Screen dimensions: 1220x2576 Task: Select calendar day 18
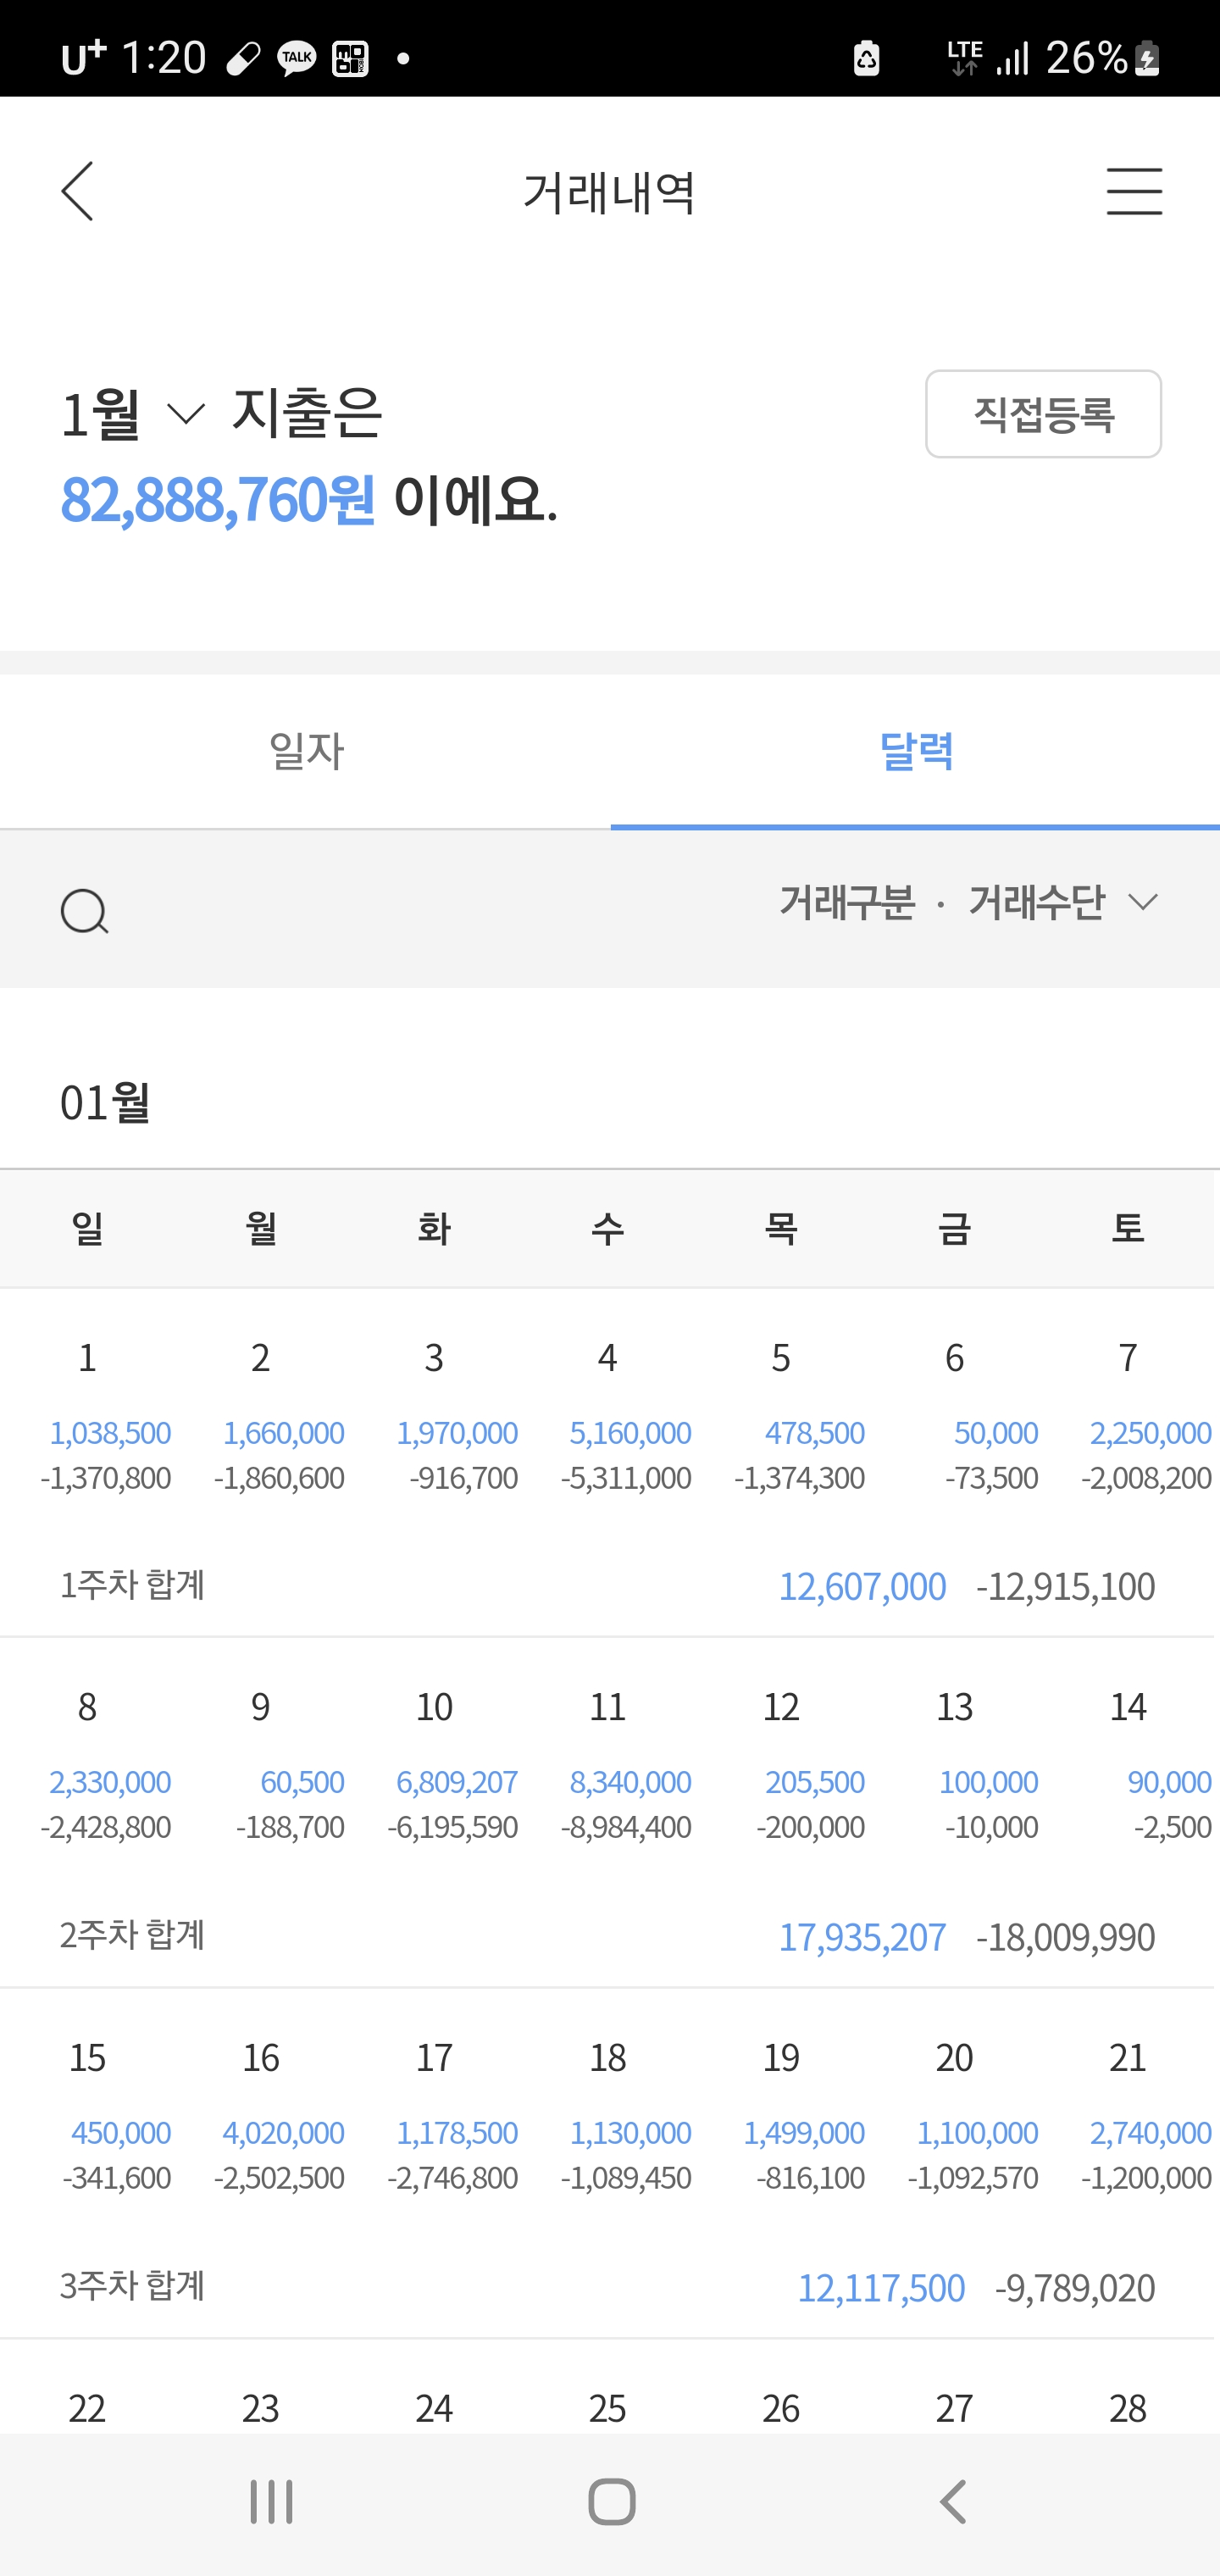607,2057
